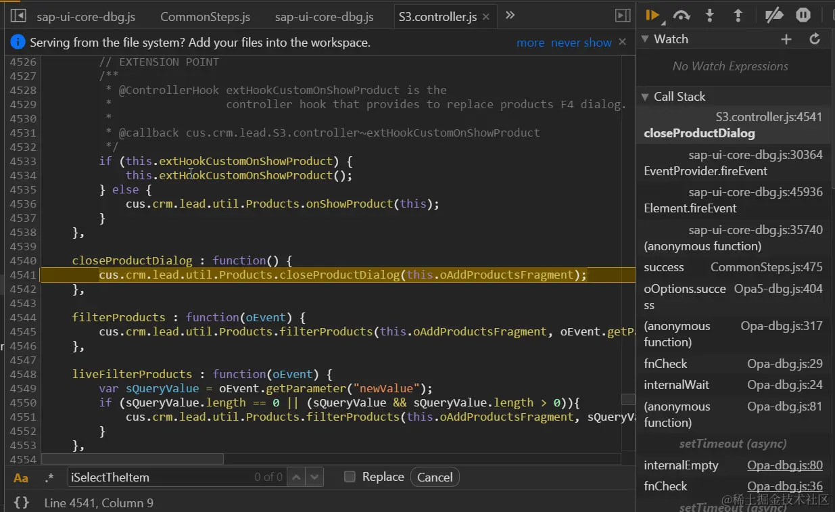Screen dimensions: 835x512
Task: Select closeProductDialog call stack frame
Action: (x=734, y=125)
